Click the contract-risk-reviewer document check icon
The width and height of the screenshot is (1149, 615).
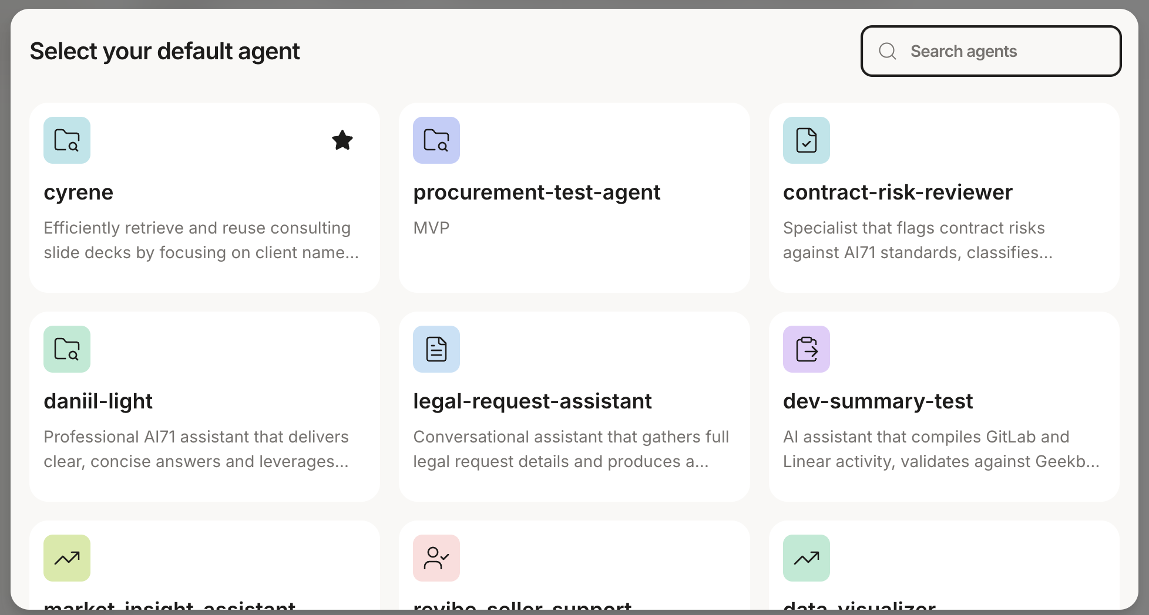pyautogui.click(x=807, y=140)
